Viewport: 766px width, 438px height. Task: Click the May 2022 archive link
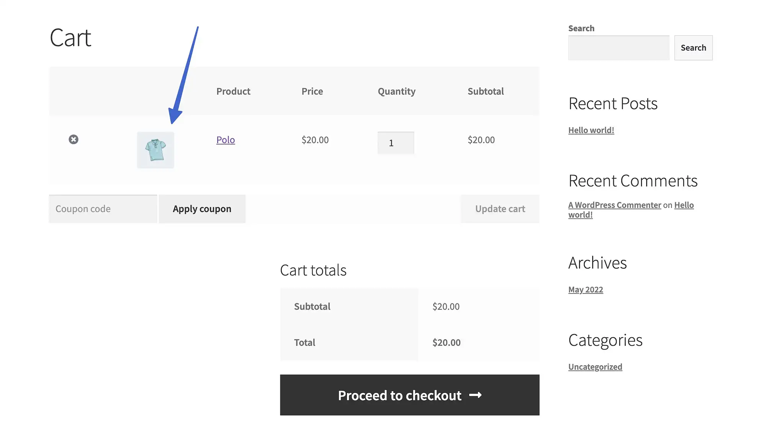click(586, 289)
